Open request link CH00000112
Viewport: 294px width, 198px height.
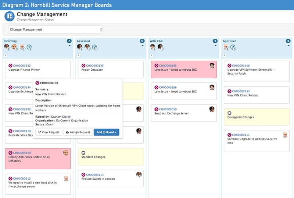tap(22, 178)
